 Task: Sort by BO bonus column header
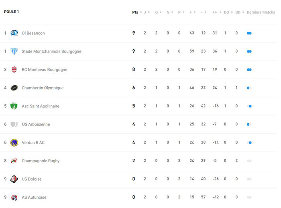228,12
